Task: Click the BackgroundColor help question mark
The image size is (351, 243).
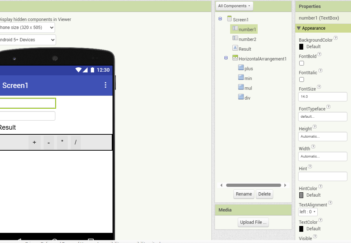Action: point(336,38)
